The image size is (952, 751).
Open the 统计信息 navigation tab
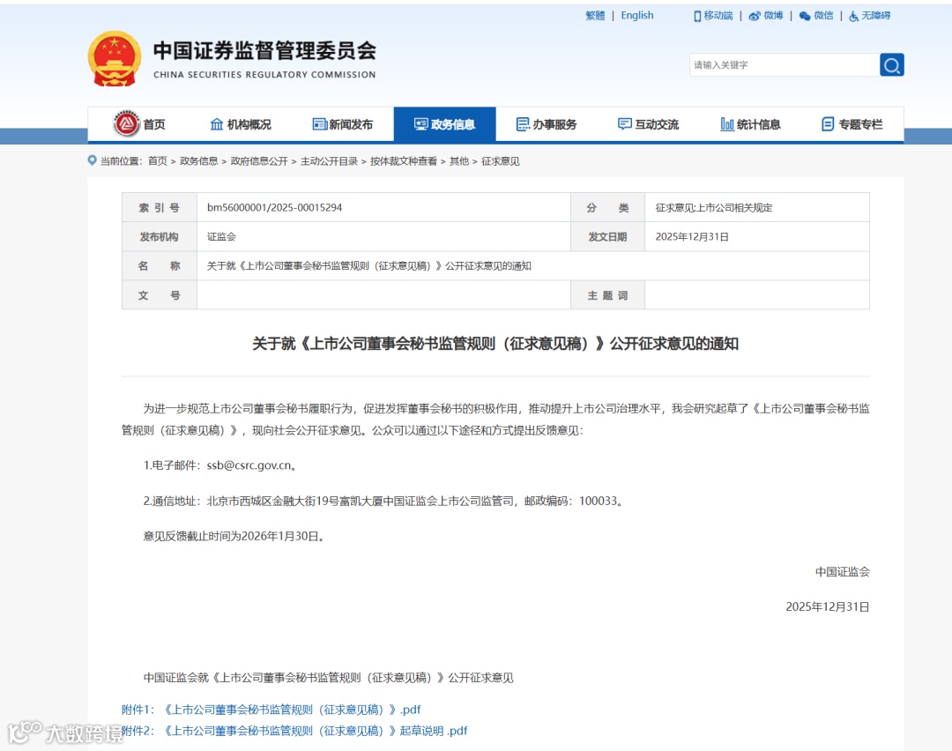coord(751,124)
